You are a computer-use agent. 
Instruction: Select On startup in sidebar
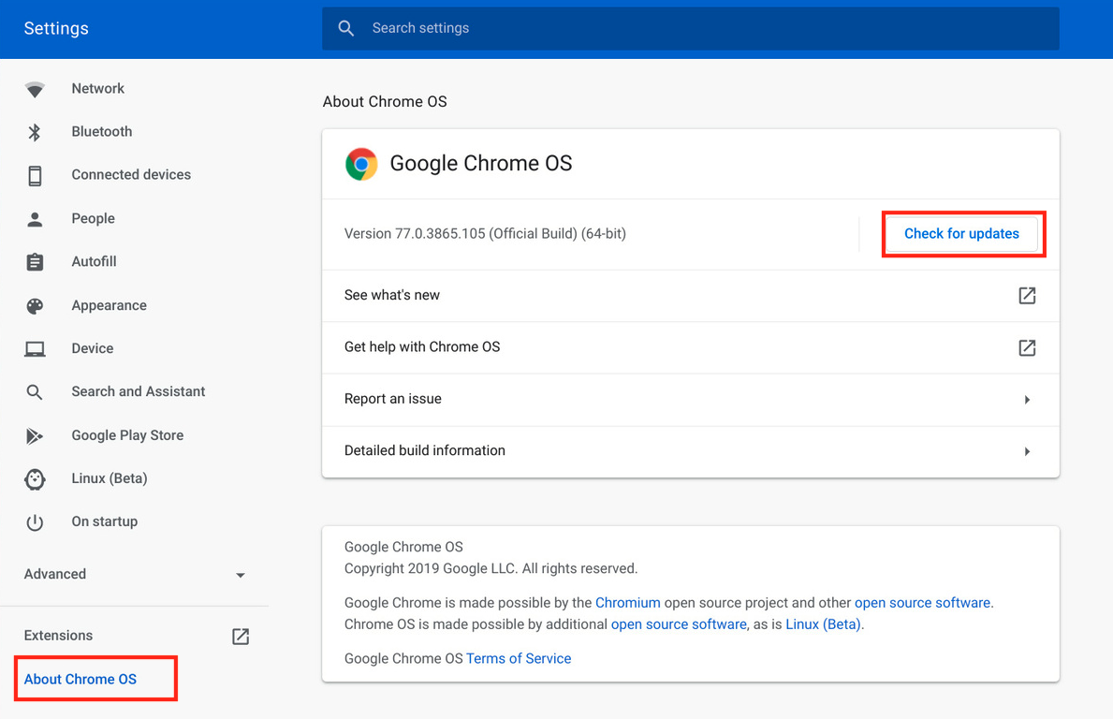(104, 521)
